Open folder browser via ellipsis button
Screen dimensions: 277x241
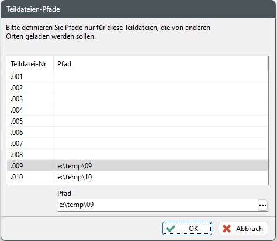tap(262, 205)
